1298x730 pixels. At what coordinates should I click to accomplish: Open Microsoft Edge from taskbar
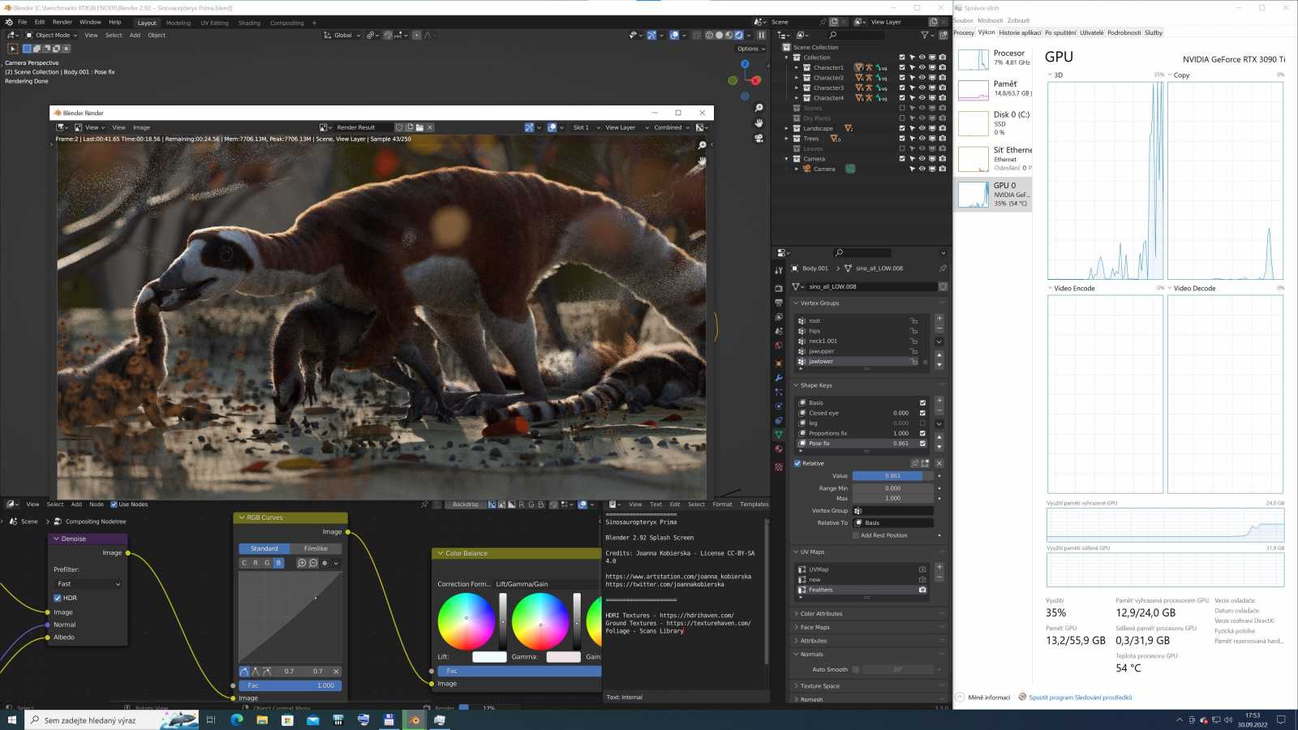pos(237,719)
